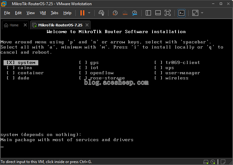The image size is (233, 165).
Task: Maximize the VMware Workstation window
Action: tap(221, 4)
